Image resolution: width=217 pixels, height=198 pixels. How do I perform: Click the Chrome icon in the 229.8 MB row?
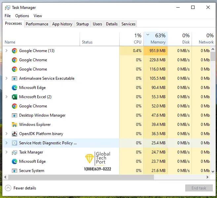(x=15, y=60)
